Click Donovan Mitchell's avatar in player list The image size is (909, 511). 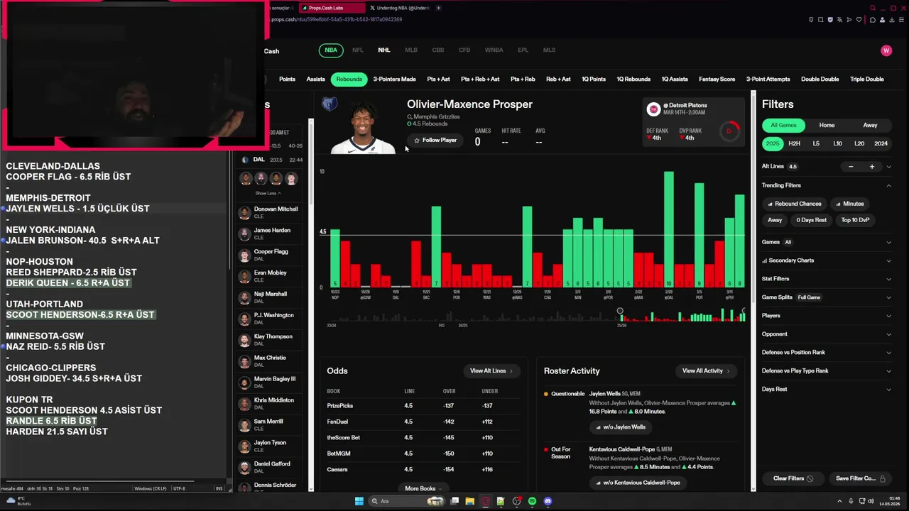(244, 212)
